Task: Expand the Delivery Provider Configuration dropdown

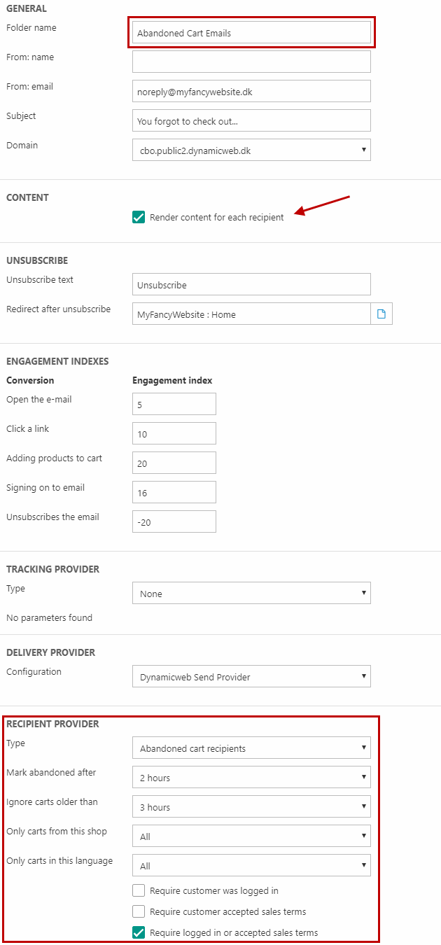Action: tap(251, 676)
